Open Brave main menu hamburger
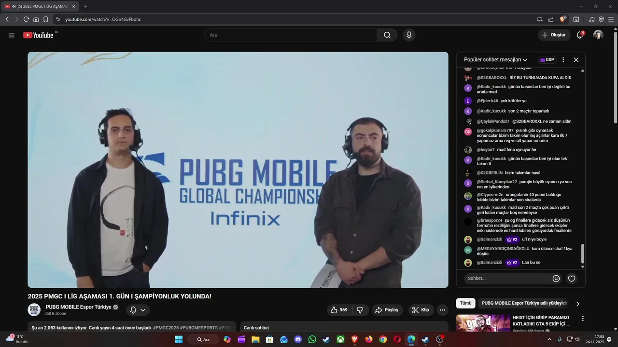The image size is (618, 347). pyautogui.click(x=611, y=19)
